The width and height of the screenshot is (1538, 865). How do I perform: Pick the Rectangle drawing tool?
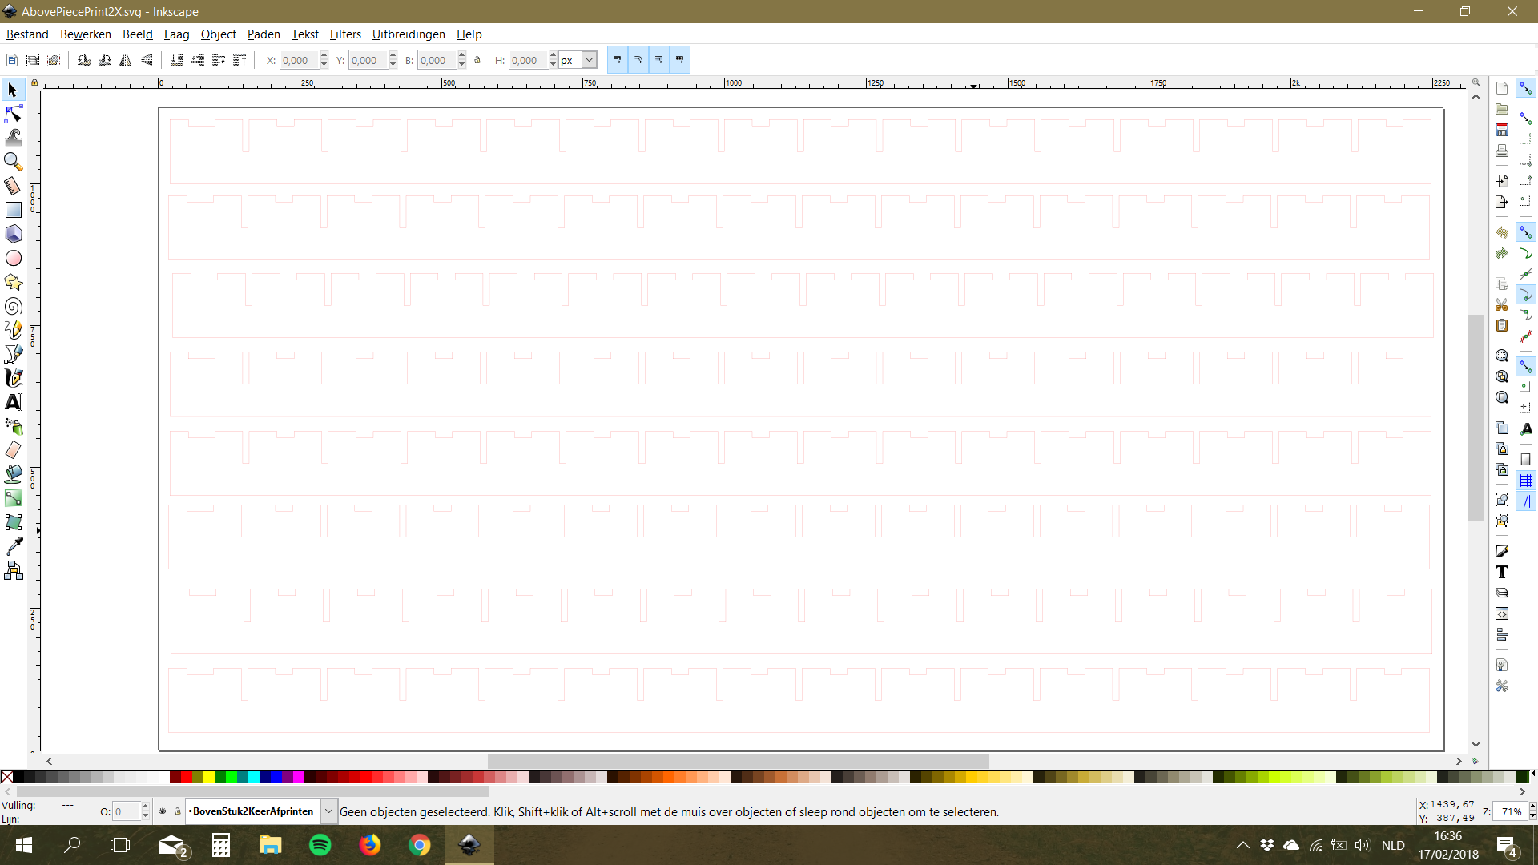pyautogui.click(x=13, y=210)
